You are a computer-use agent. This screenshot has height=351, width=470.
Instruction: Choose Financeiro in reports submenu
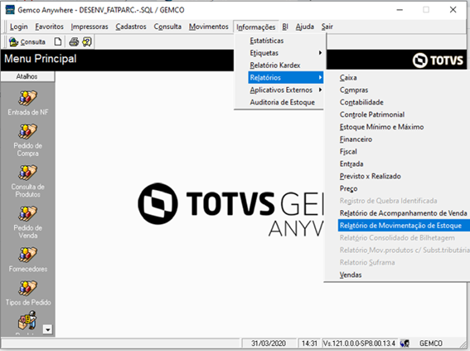[356, 139]
